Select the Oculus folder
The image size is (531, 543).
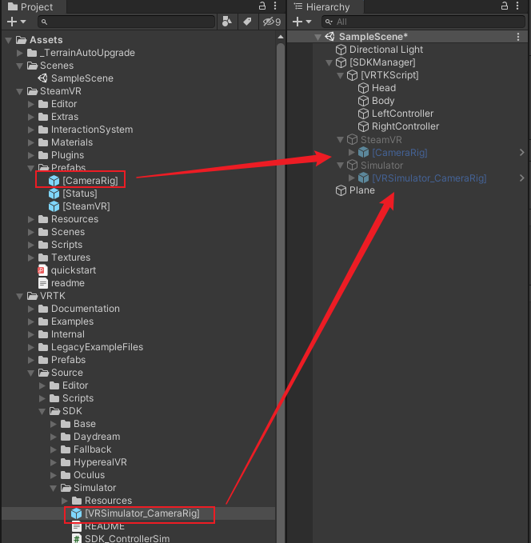tap(83, 475)
